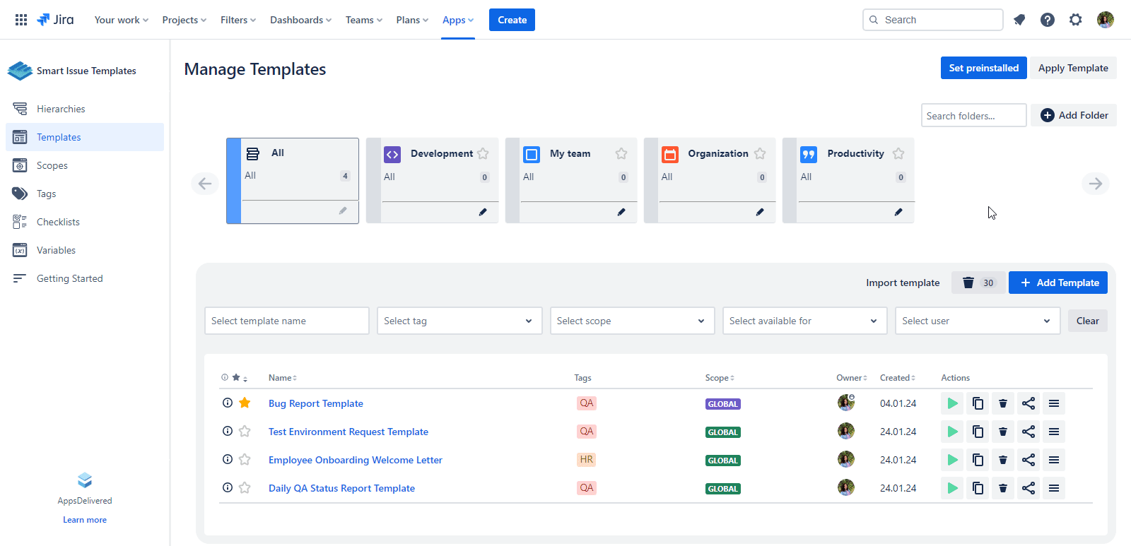Delete the Employee Onboarding Welcome Letter template

pyautogui.click(x=1002, y=460)
